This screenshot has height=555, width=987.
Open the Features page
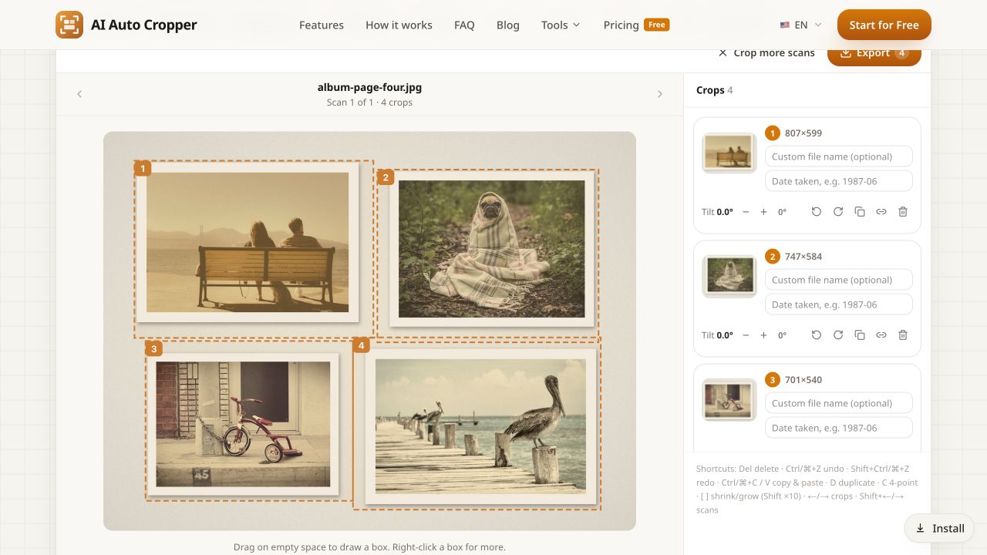click(322, 25)
